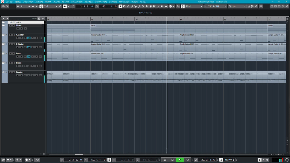Solo the Bass track
The width and height of the screenshot is (290, 163).
[x=14, y=53]
